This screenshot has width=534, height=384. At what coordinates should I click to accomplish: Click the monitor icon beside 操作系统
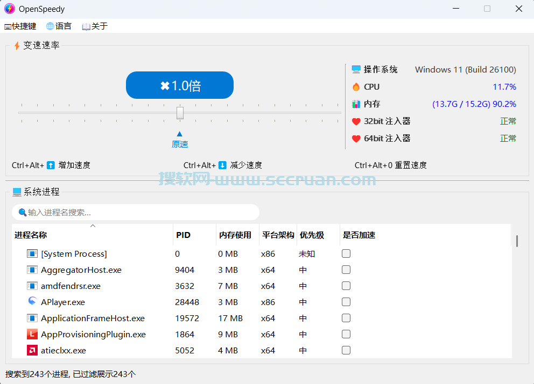(356, 70)
